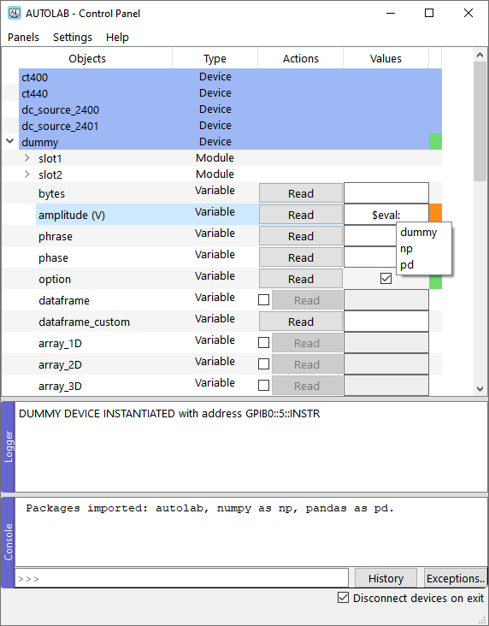Screen dimensions: 489x626
Task: Toggle the Logger side tab
Action: pyautogui.click(x=9, y=446)
